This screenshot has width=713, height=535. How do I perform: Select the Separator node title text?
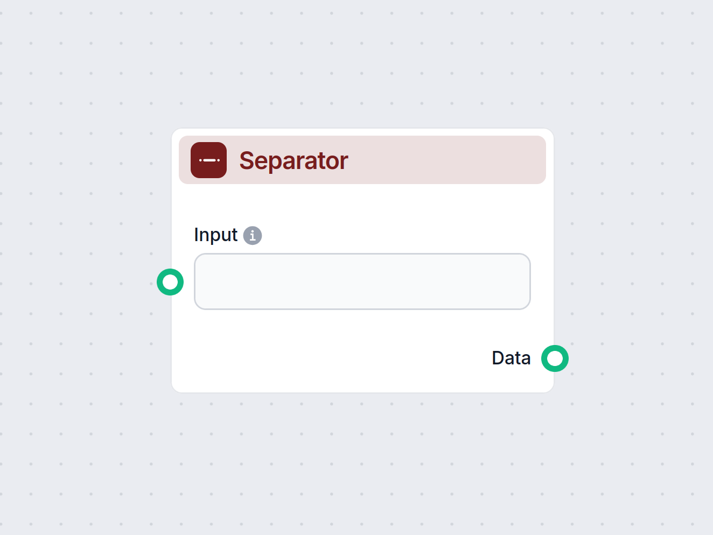293,160
